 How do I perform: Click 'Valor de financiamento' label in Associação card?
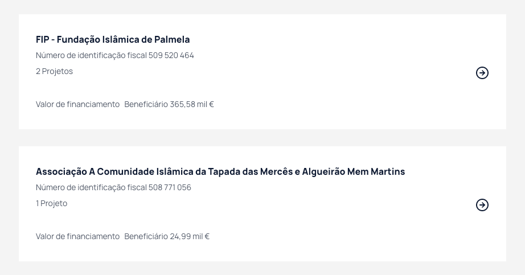[x=77, y=236]
